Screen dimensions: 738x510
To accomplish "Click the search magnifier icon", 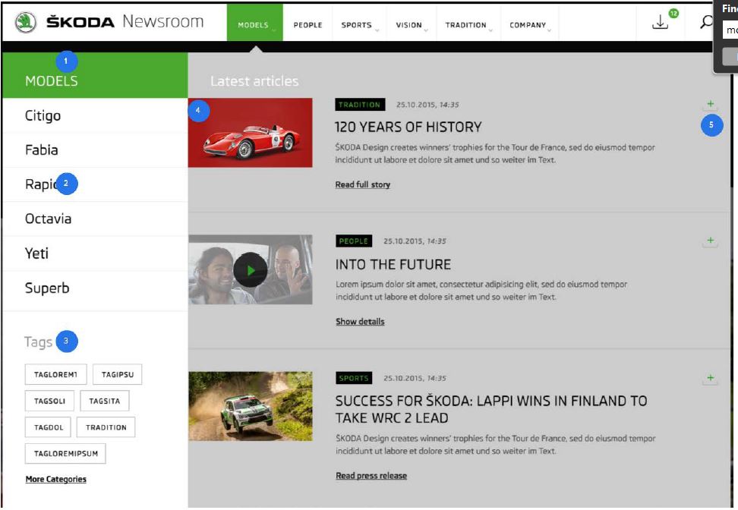I will coord(706,22).
